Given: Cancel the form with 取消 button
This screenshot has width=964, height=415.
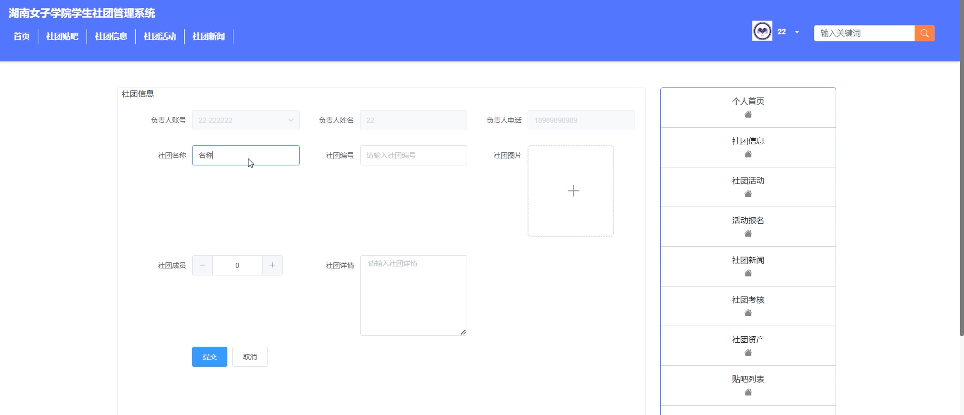Looking at the screenshot, I should [250, 357].
